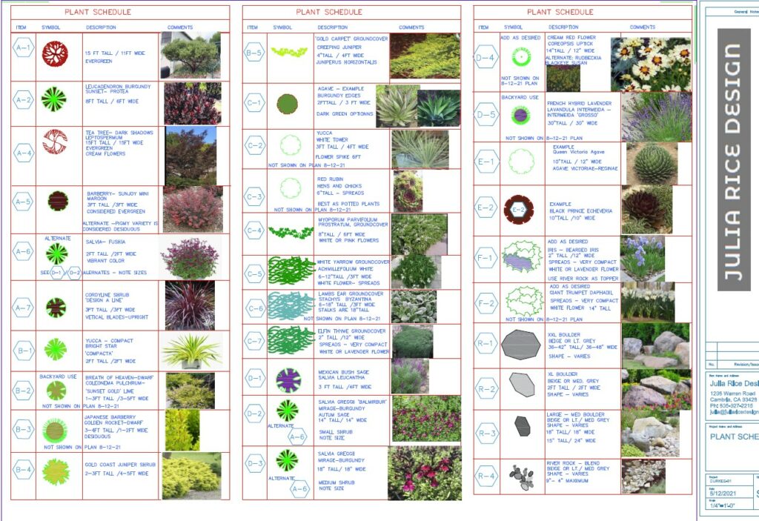
Task: Select the purple Mexican Bush Sage symbol D-1
Action: 288,380
